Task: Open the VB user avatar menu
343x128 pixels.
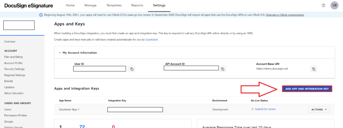Action: (334, 5)
